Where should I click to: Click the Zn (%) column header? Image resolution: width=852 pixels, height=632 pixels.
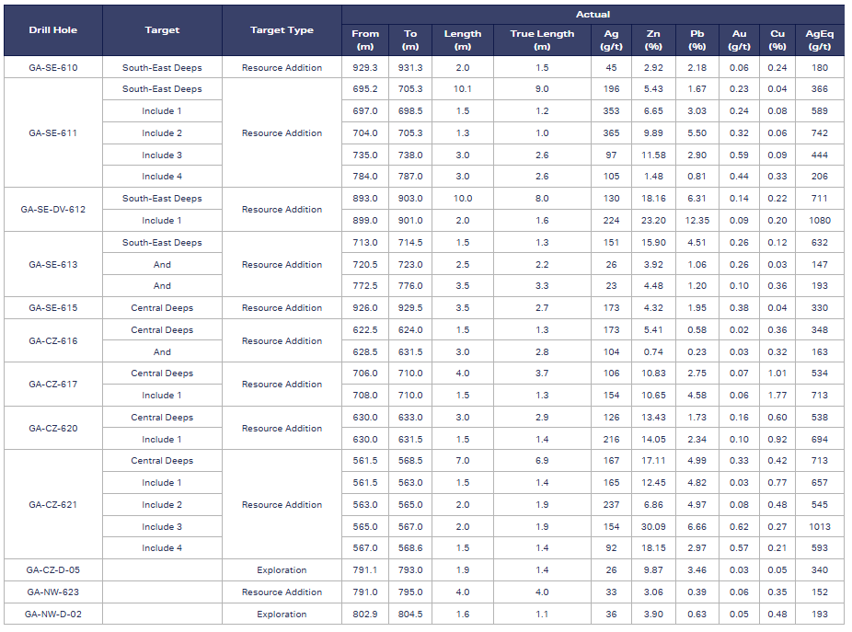(654, 40)
